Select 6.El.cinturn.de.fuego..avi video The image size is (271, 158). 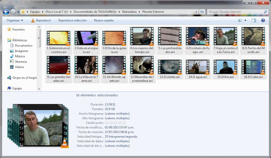(198, 40)
